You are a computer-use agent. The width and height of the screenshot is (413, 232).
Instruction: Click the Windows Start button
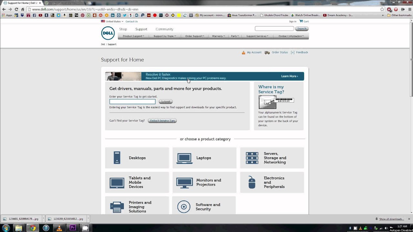click(x=6, y=228)
